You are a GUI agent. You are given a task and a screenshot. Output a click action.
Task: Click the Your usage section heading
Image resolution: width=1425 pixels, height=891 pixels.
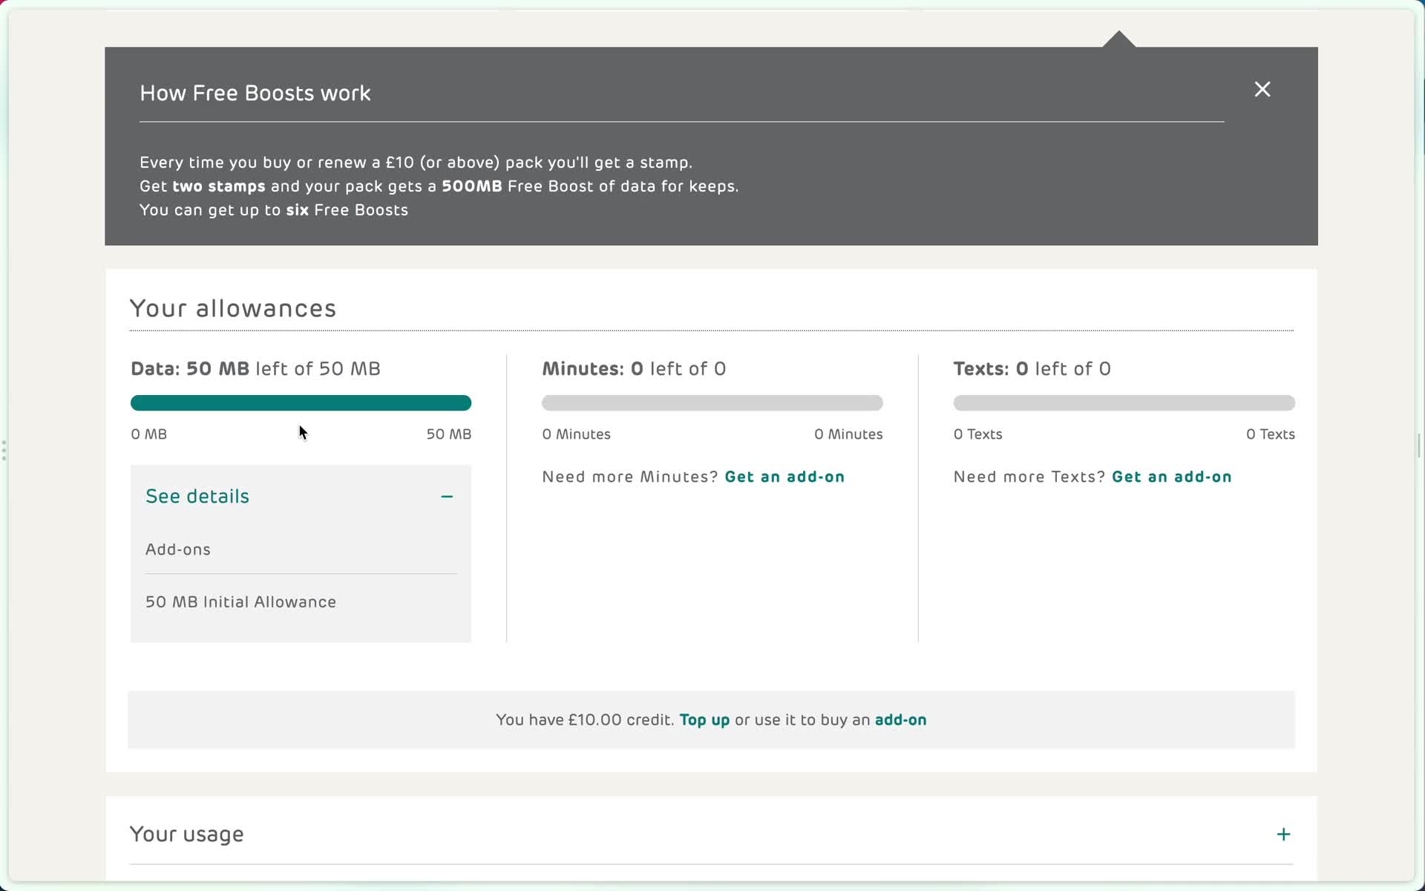coord(186,835)
